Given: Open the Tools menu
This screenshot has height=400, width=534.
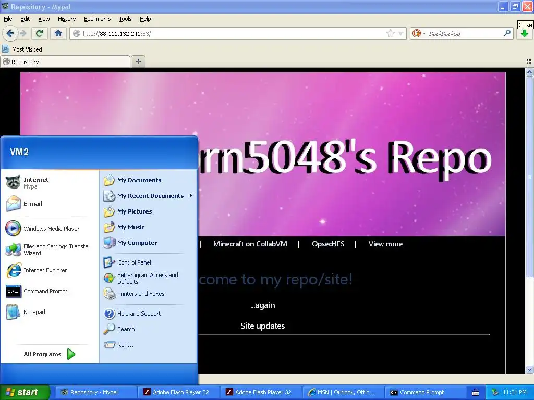Looking at the screenshot, I should 125,19.
